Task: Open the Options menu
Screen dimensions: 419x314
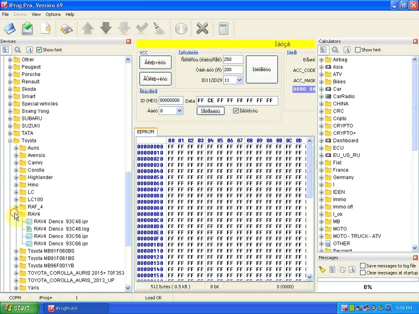Action: 53,14
